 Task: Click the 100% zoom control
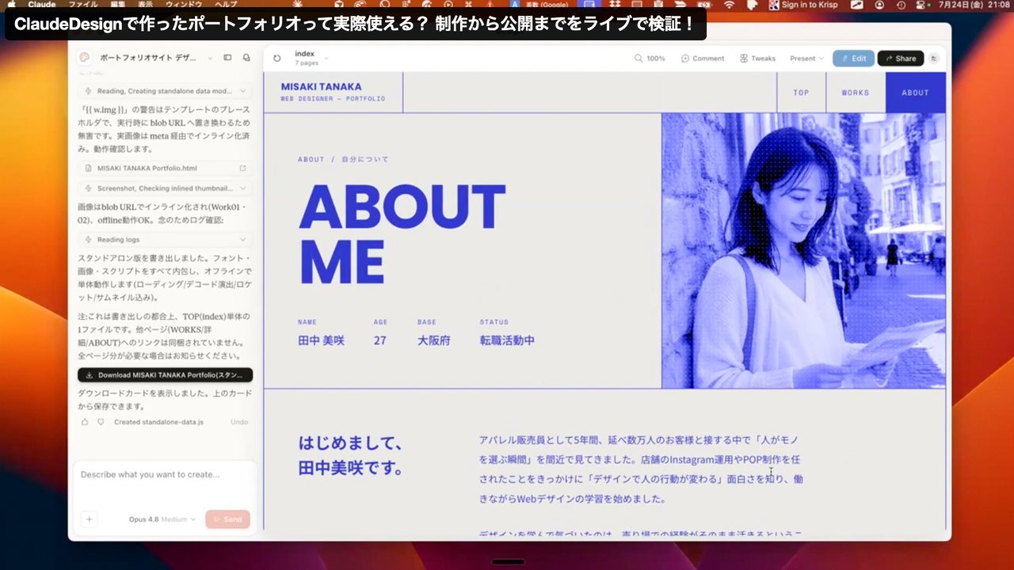click(650, 59)
